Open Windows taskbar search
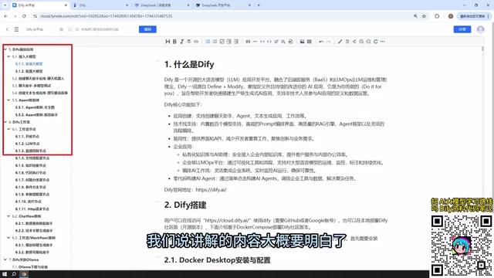The image size is (494, 278). [x=14, y=274]
